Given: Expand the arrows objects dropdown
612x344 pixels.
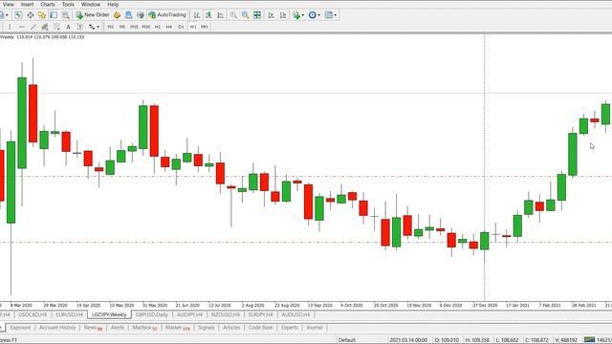Looking at the screenshot, I should [x=98, y=27].
